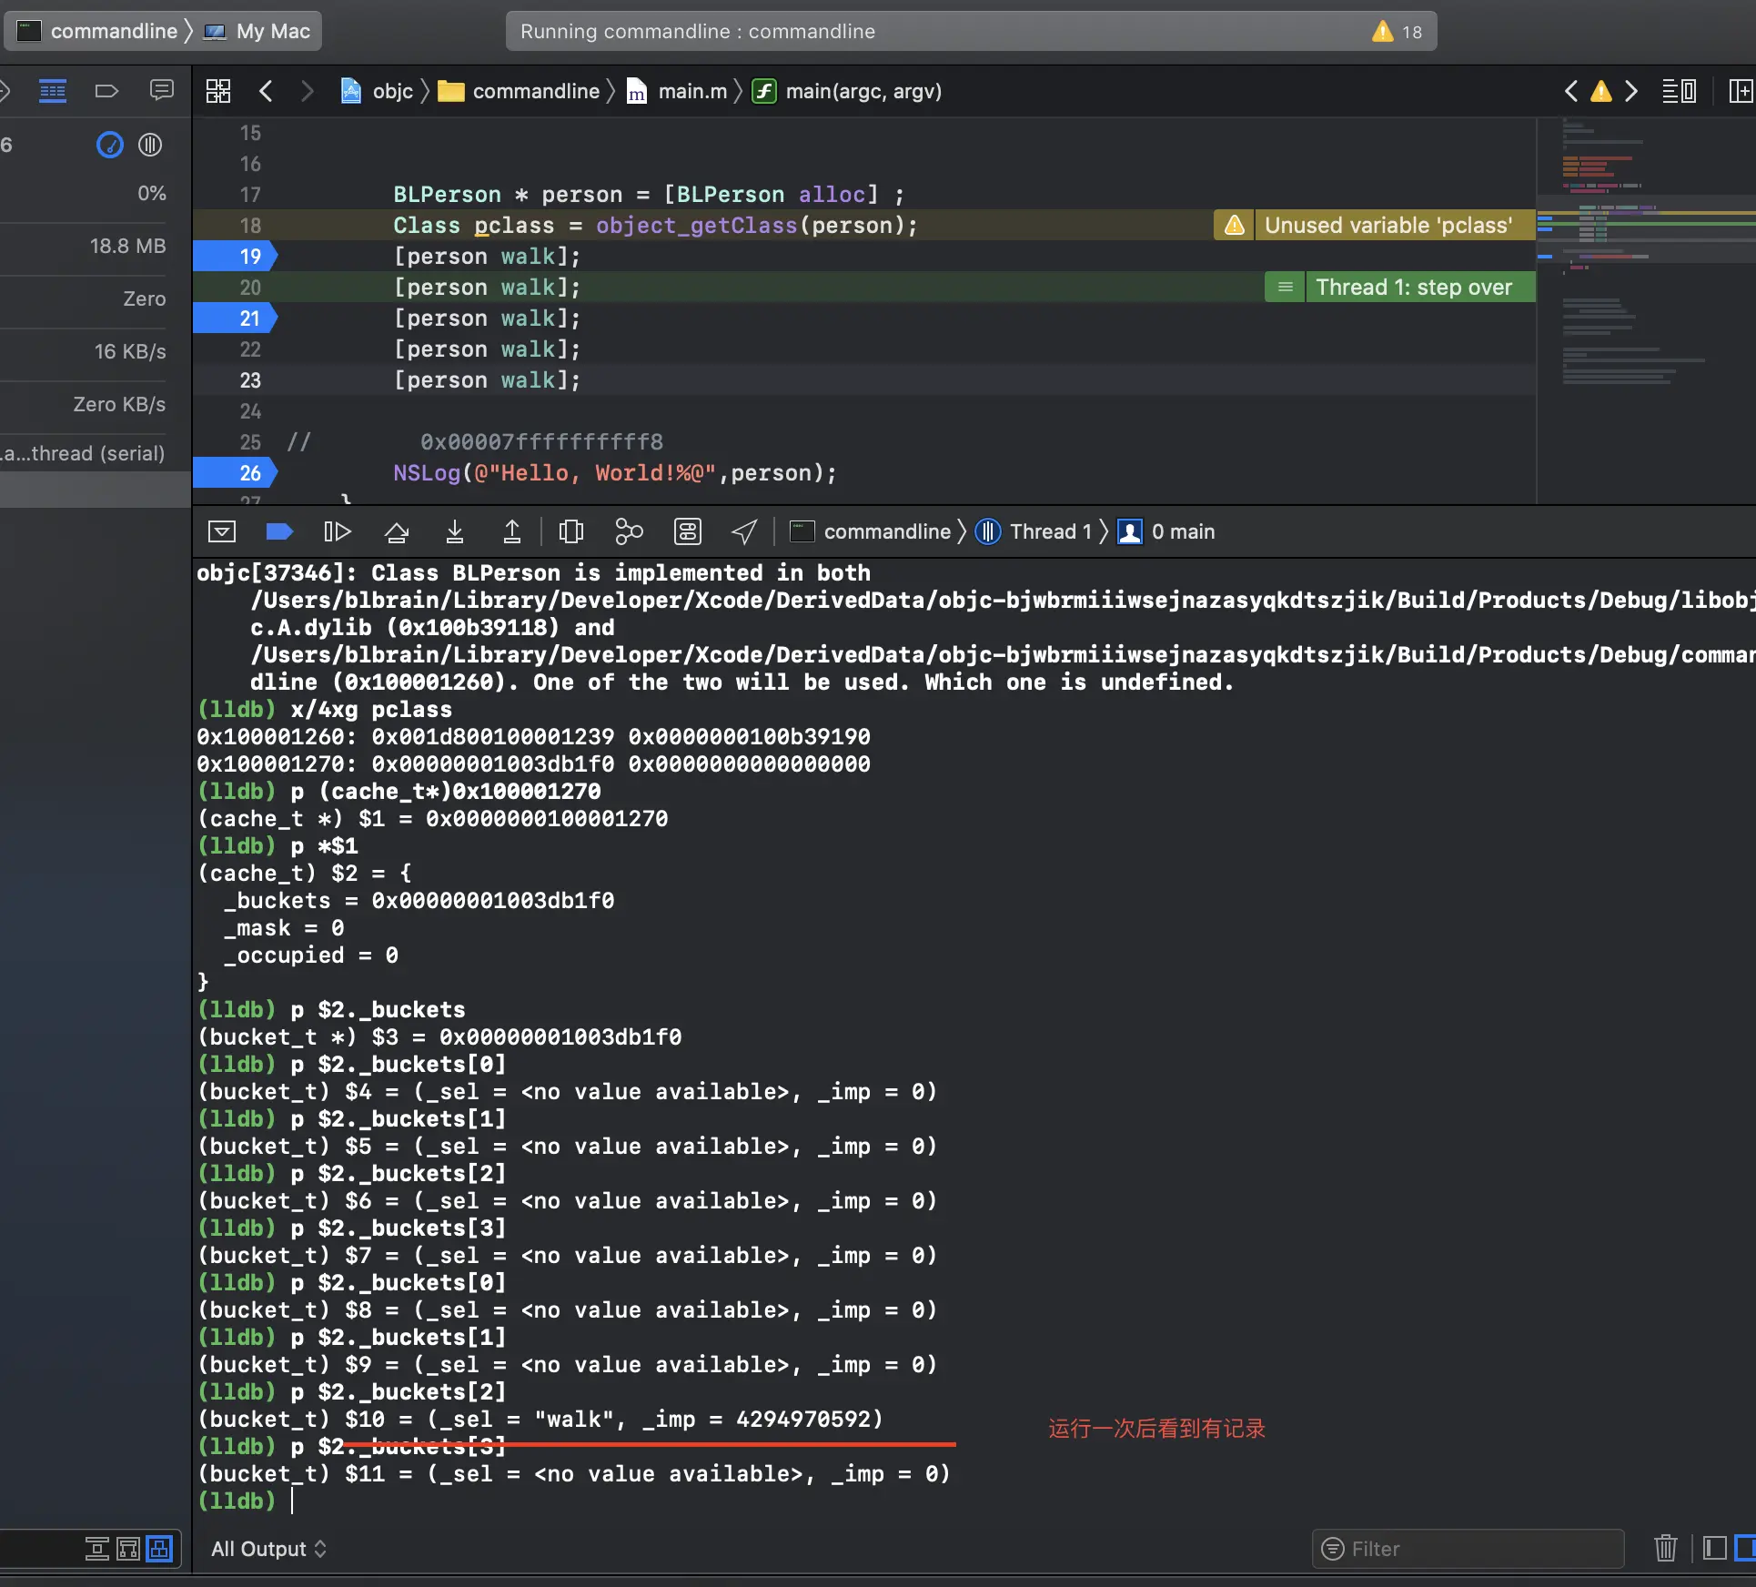Click the Step over debug button

point(397,531)
